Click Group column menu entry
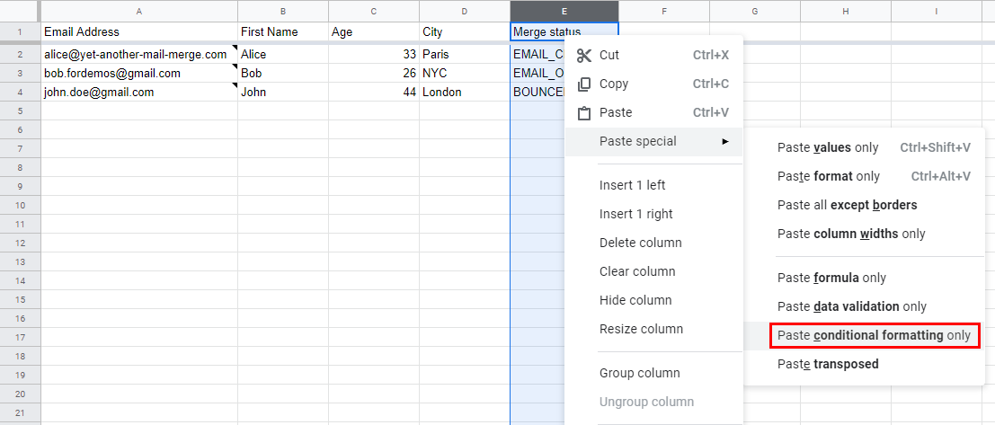Viewport: 995px width, 425px height. 639,373
